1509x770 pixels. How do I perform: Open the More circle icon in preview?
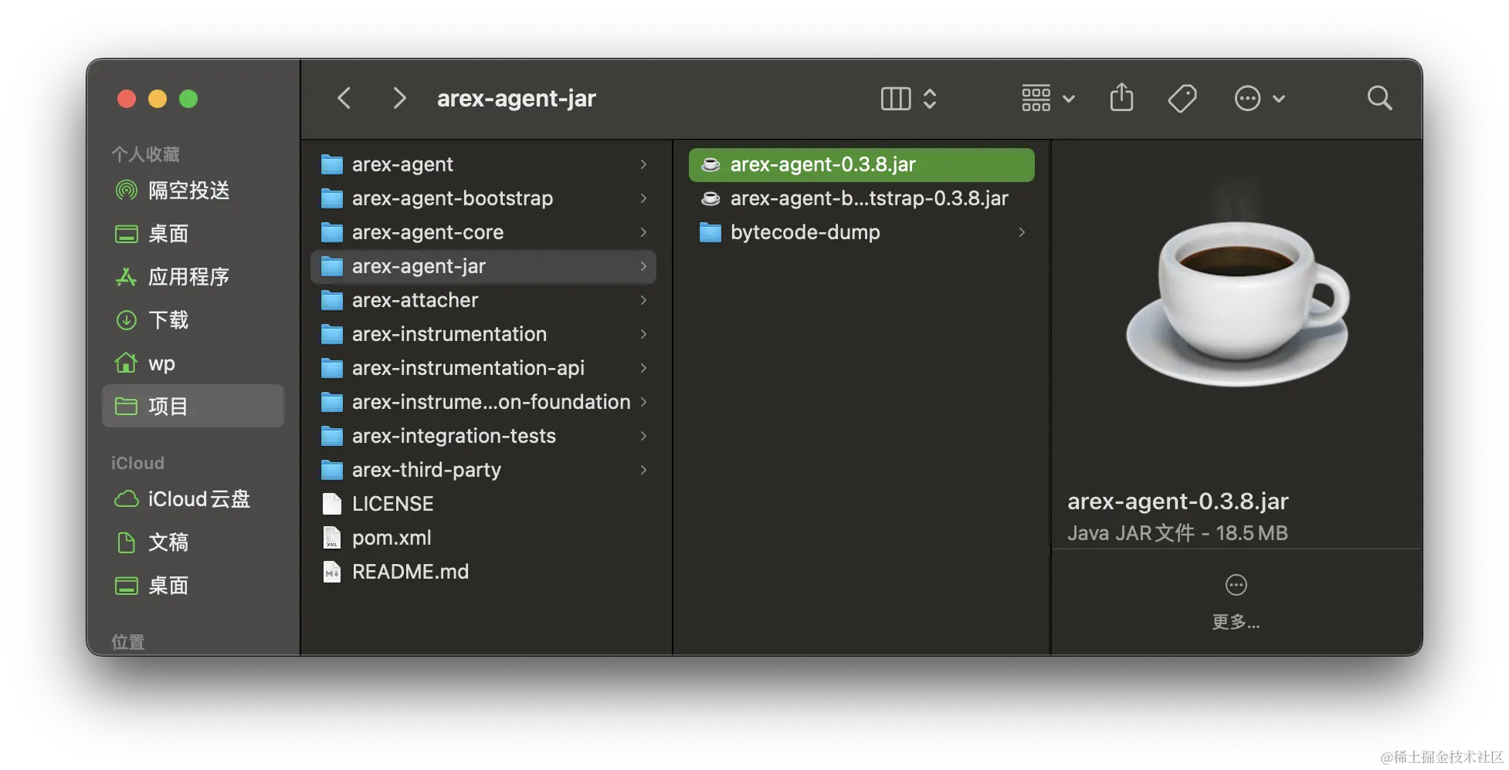click(x=1236, y=586)
